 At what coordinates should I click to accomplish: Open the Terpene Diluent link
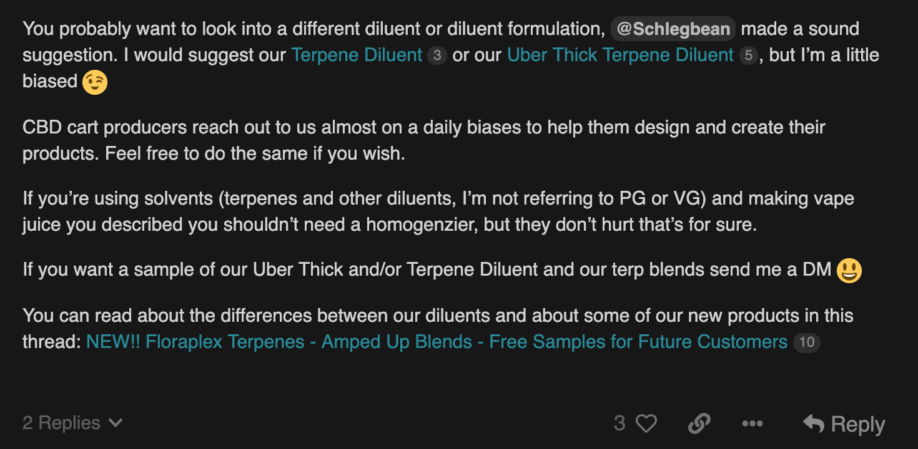click(357, 55)
